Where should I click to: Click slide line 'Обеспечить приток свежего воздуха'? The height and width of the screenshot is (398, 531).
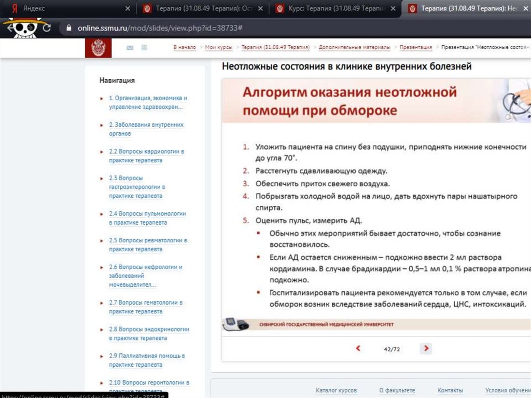pos(323,184)
